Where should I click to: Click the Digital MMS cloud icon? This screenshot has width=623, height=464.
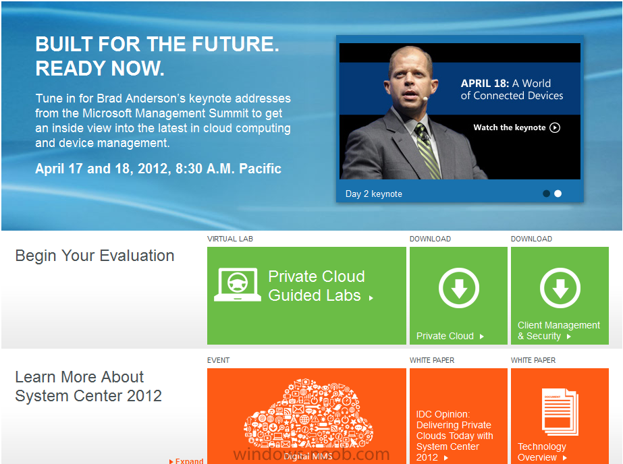click(x=308, y=413)
